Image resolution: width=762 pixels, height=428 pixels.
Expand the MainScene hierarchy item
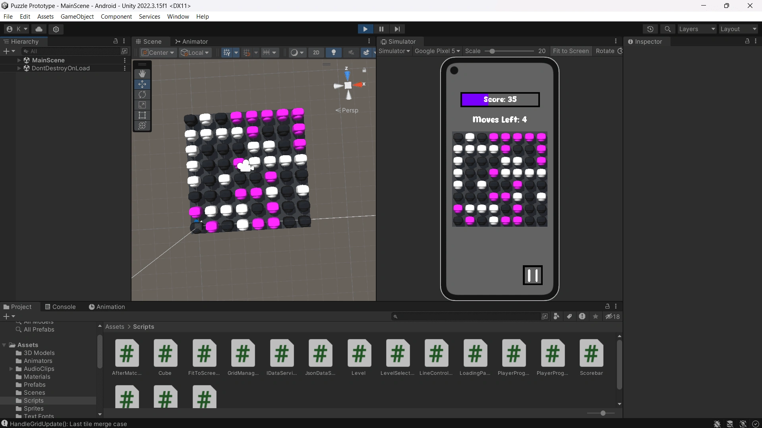[19, 60]
